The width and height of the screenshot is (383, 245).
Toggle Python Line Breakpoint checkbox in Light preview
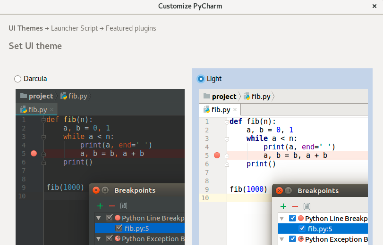click(292, 218)
